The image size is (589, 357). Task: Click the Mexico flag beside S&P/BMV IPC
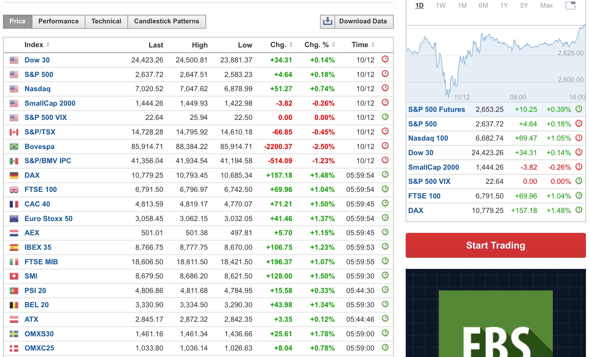coord(14,161)
